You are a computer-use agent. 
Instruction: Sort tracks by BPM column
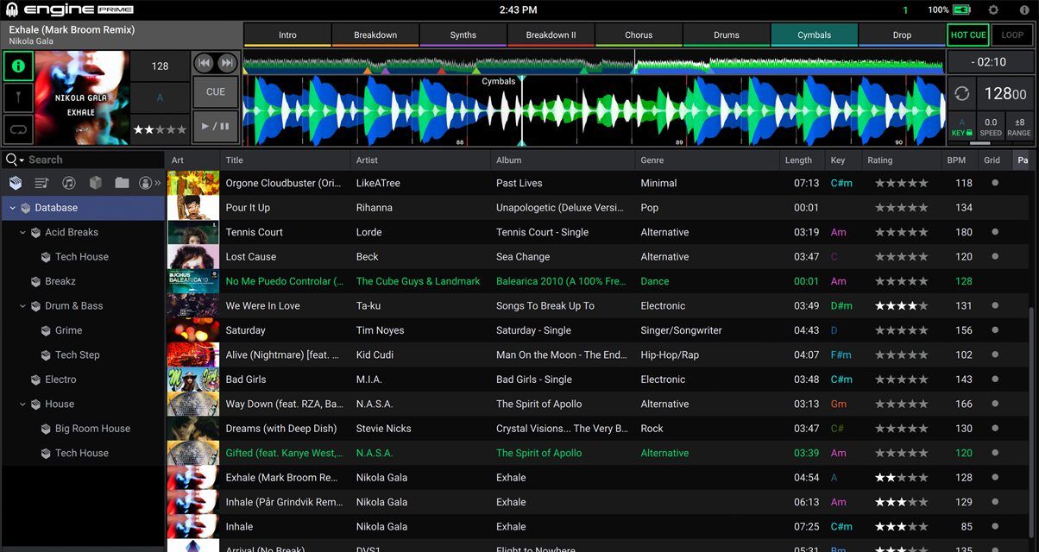958,160
